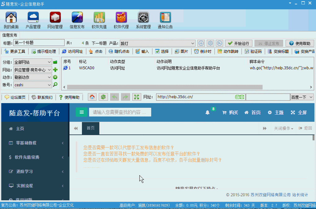
Task: Click the left double-arrow tab scroll icon
Action: pos(76,128)
